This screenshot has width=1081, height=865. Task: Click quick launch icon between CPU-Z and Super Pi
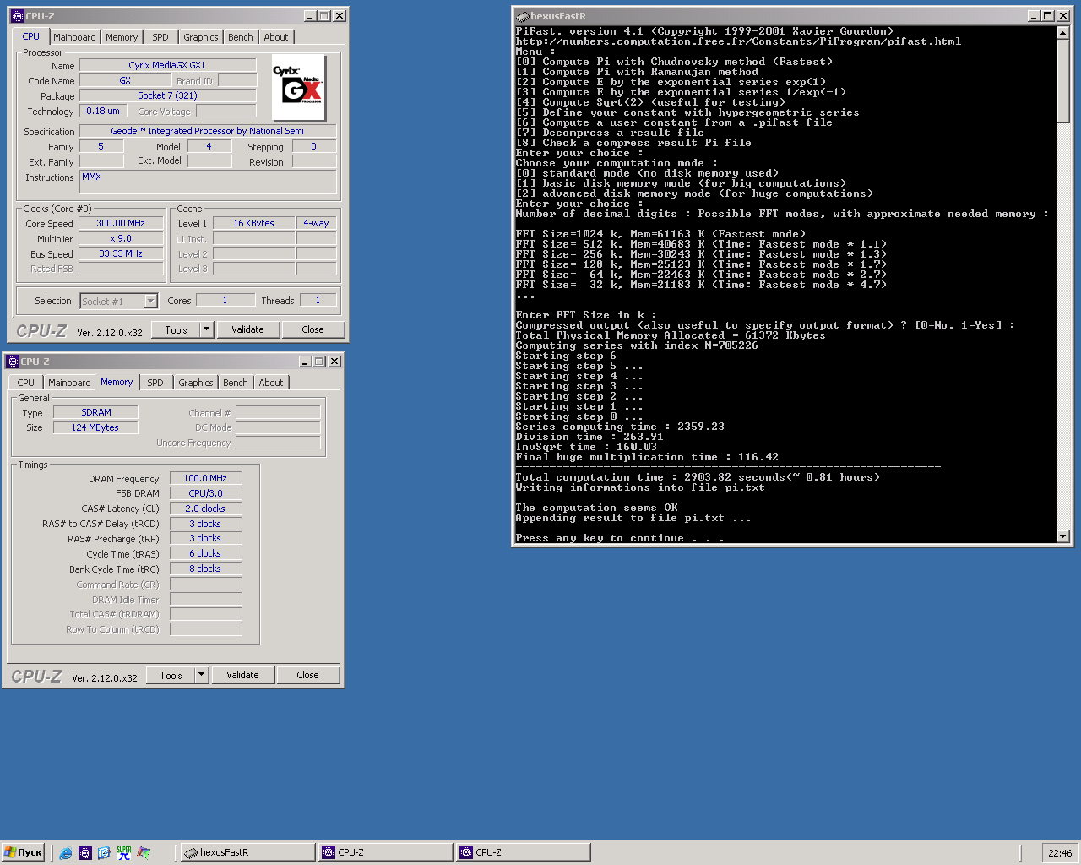pyautogui.click(x=104, y=853)
